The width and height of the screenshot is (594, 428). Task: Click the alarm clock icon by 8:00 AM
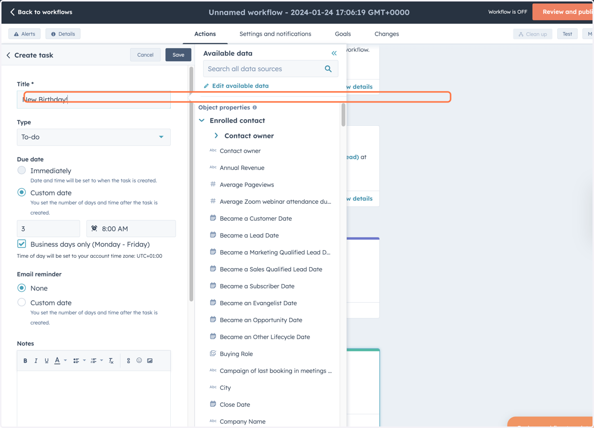click(94, 229)
